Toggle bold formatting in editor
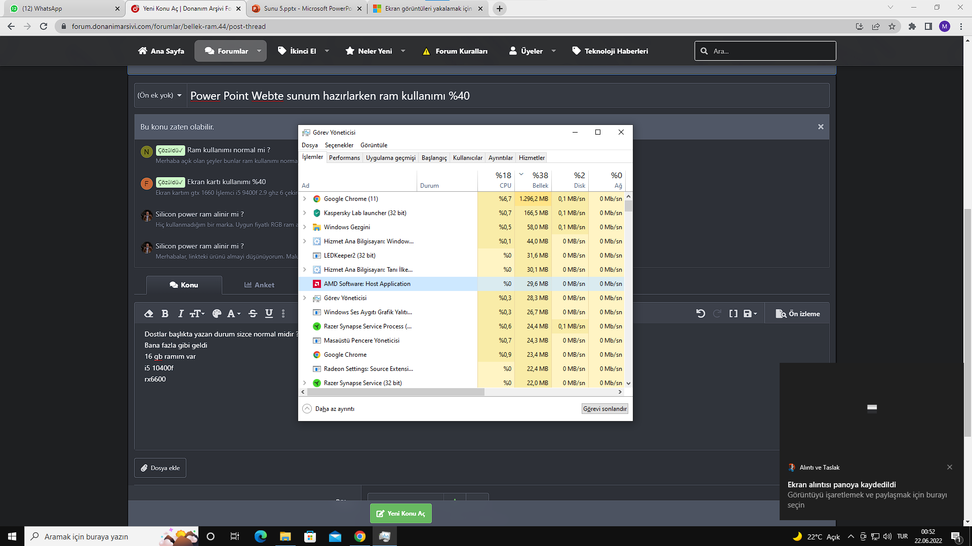The width and height of the screenshot is (972, 546). point(165,314)
